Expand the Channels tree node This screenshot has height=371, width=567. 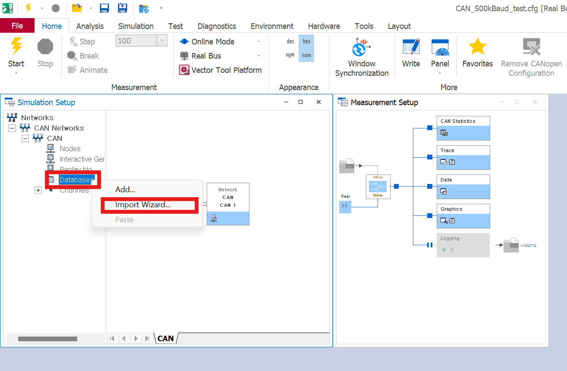(38, 190)
